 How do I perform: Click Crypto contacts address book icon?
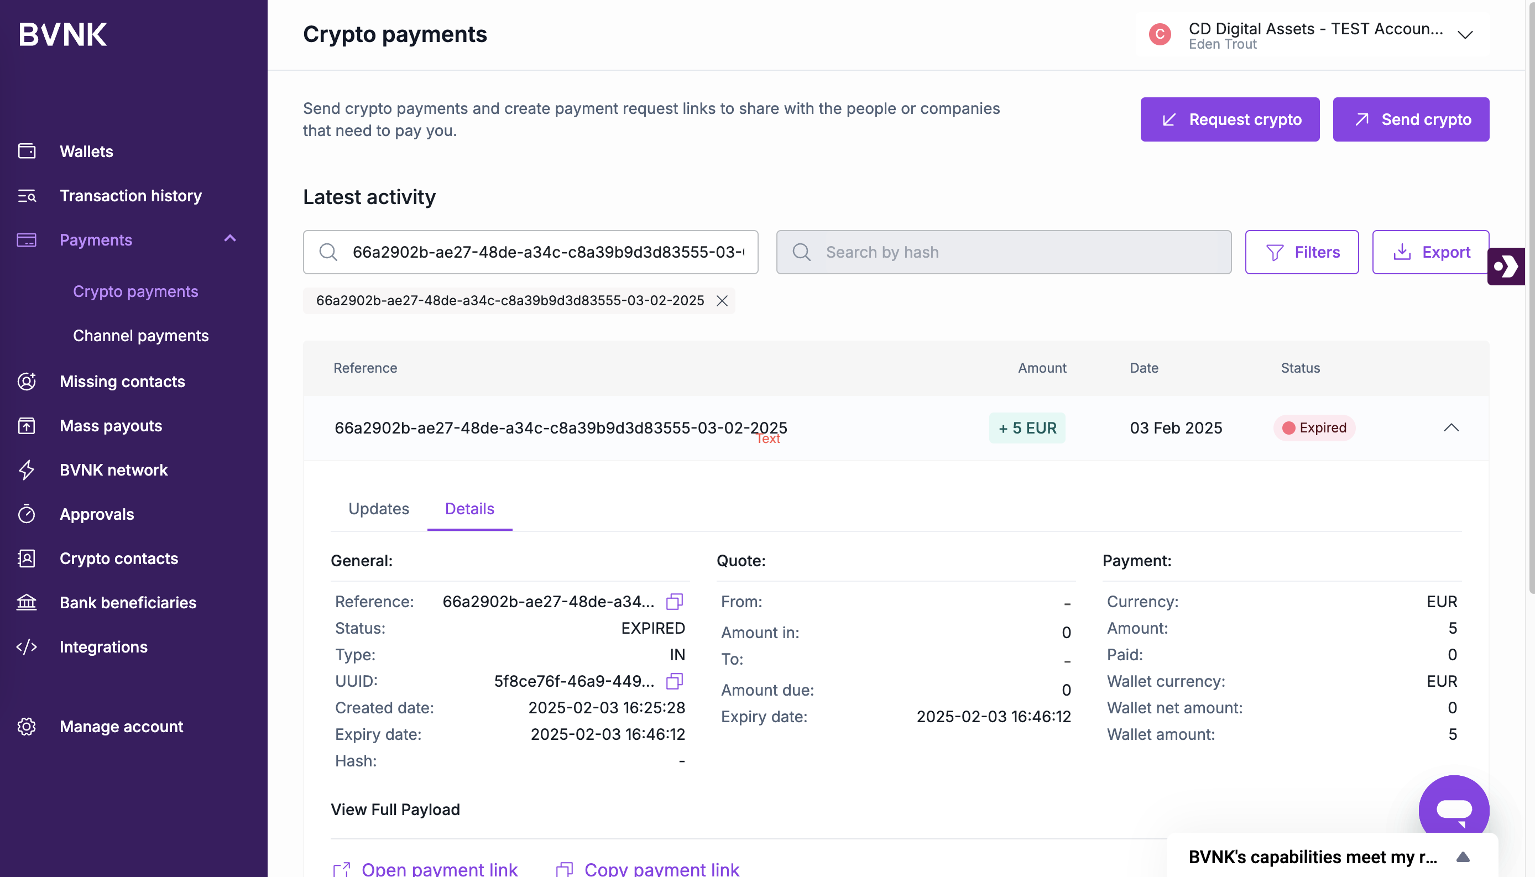27,558
